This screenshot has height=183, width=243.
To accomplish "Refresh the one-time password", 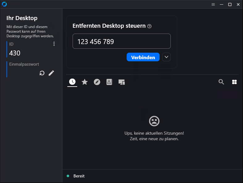I will point(42,73).
